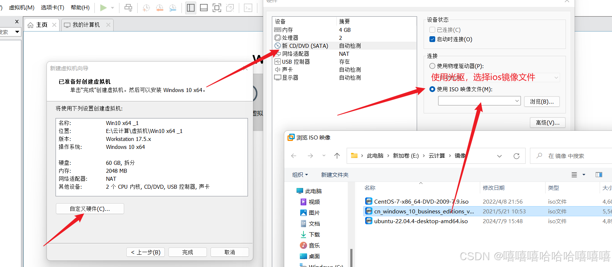Open the power options arrow next to play

tap(113, 8)
